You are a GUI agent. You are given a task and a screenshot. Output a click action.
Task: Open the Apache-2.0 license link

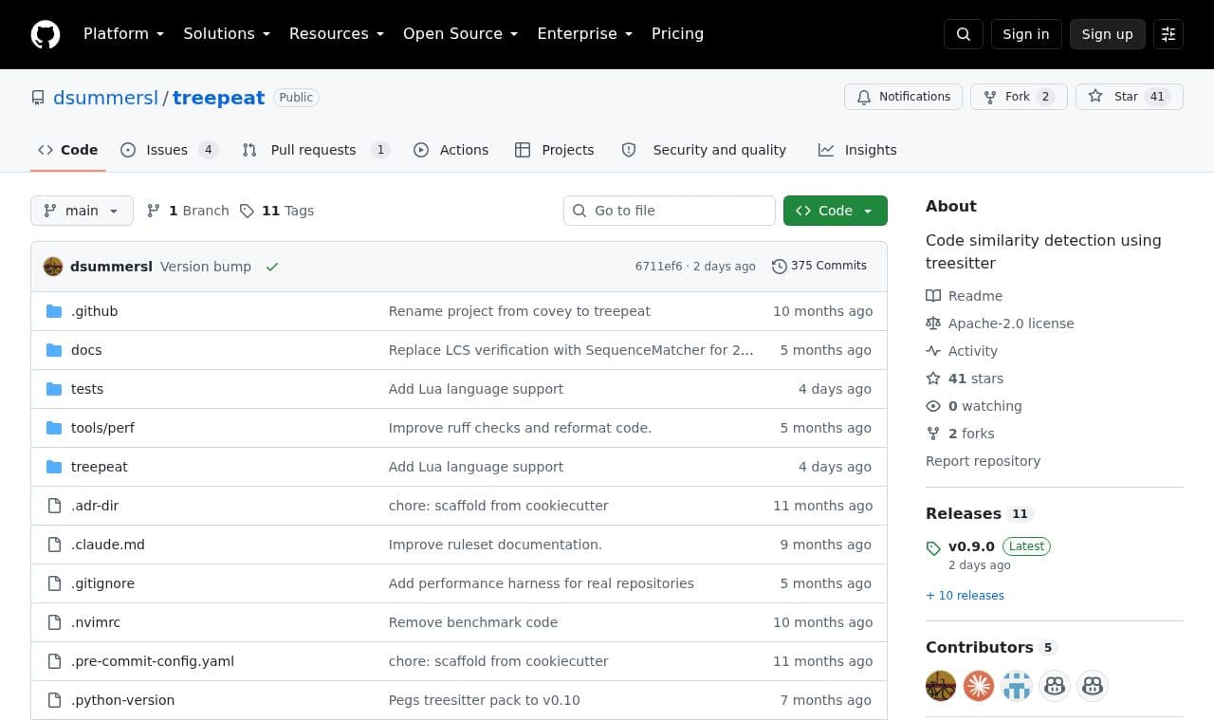pos(1011,324)
